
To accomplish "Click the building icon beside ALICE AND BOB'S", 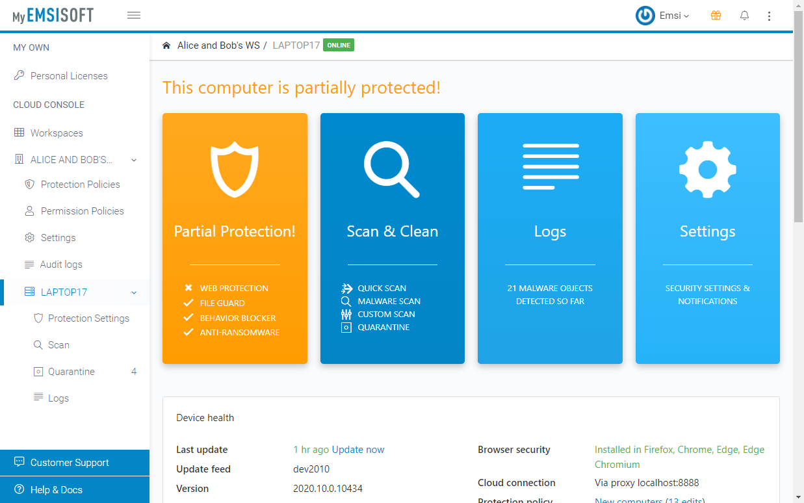I will [18, 159].
